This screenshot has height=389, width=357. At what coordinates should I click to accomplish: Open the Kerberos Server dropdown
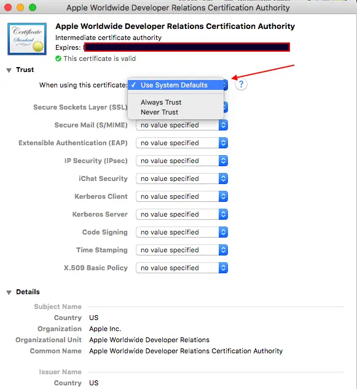182,214
